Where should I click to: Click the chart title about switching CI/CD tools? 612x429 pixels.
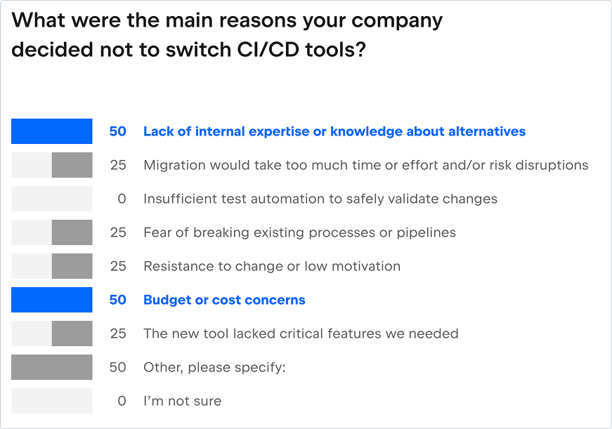pyautogui.click(x=227, y=35)
